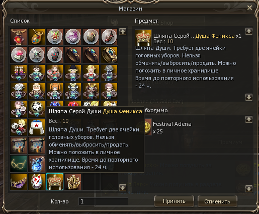Select the purple masquerade mask icon

click(x=19, y=182)
